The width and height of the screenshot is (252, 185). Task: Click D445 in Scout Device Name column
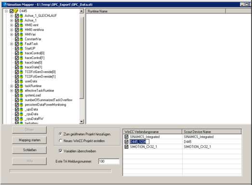[187, 142]
